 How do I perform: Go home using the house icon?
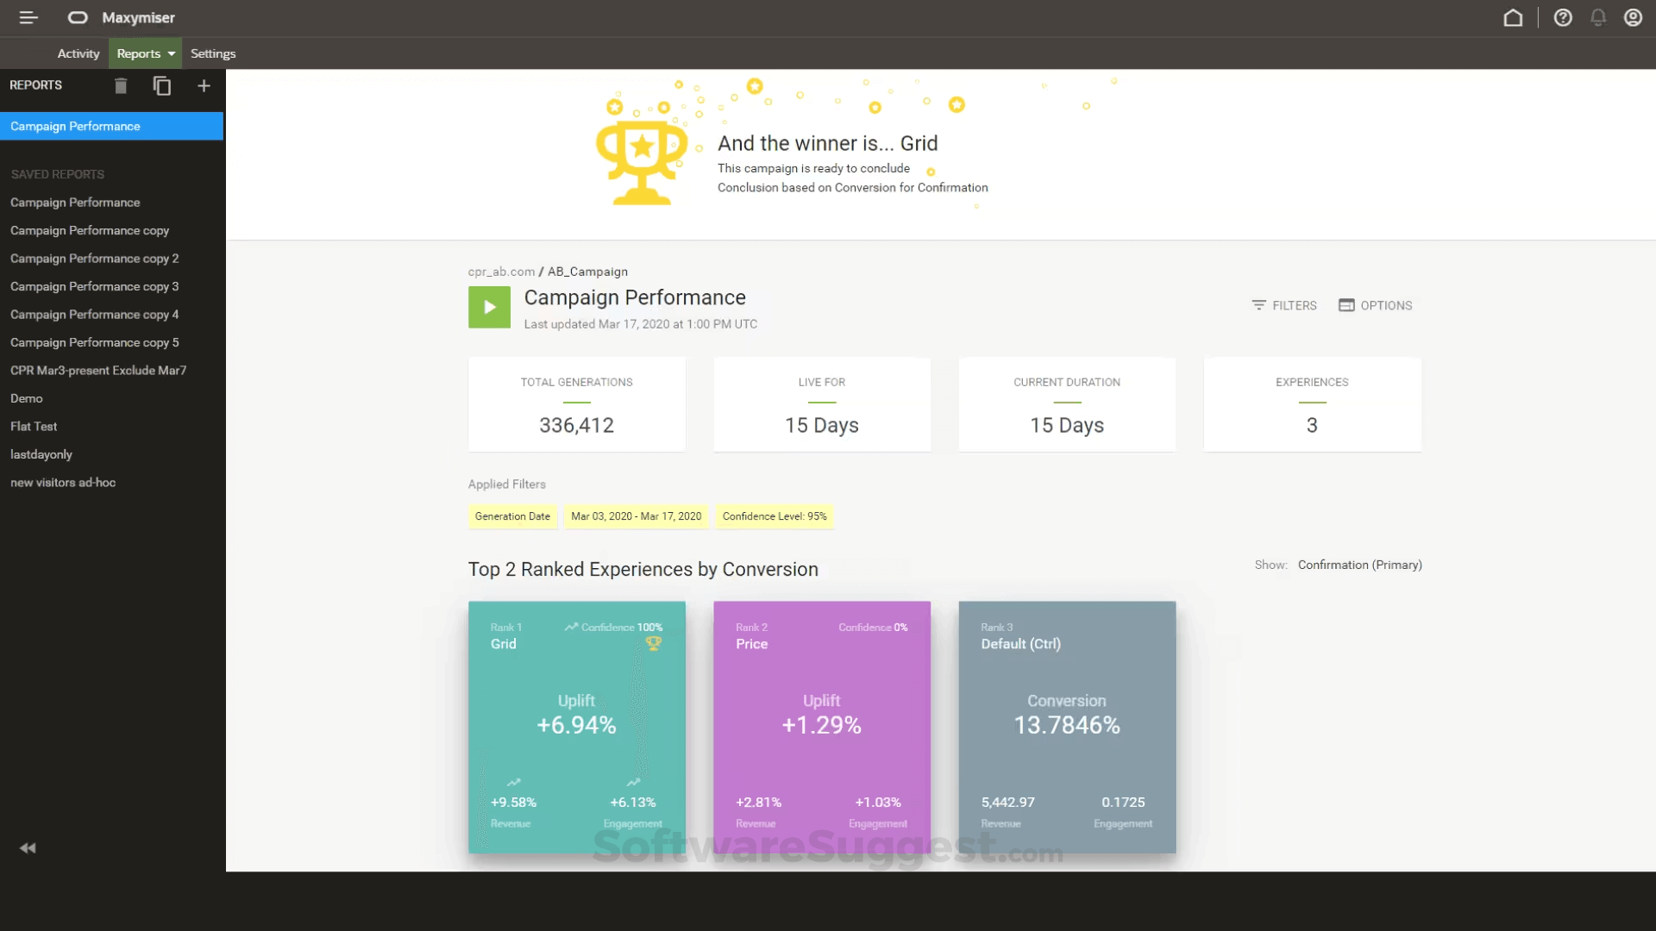(x=1514, y=17)
